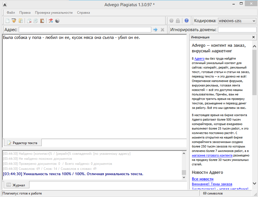This screenshot has height=197, width=258.
Task: Click the HTML broom cleanup icon
Action: pyautogui.click(x=14, y=21)
